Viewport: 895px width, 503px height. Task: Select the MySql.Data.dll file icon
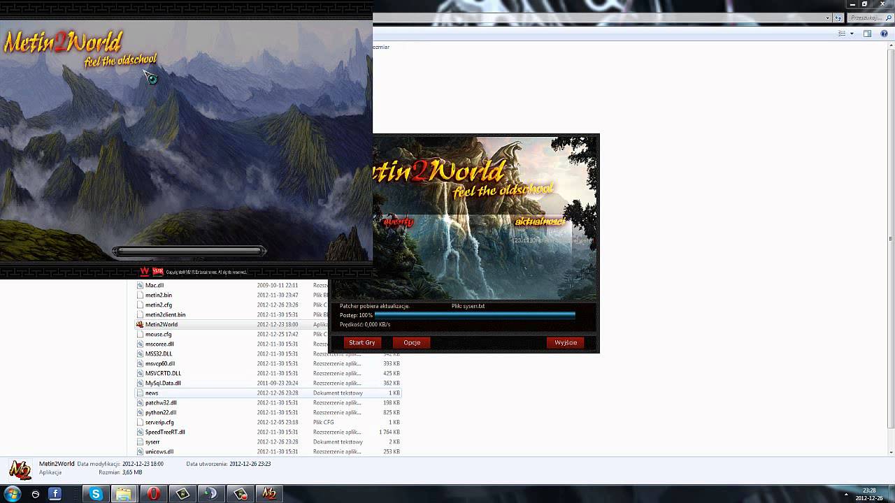coord(140,383)
